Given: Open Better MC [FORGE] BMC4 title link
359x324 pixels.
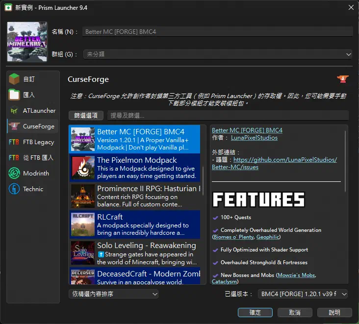Looking at the screenshot, I should (x=247, y=130).
